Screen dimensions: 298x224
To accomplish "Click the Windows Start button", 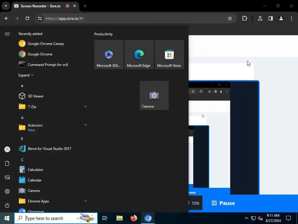I will tap(7, 218).
